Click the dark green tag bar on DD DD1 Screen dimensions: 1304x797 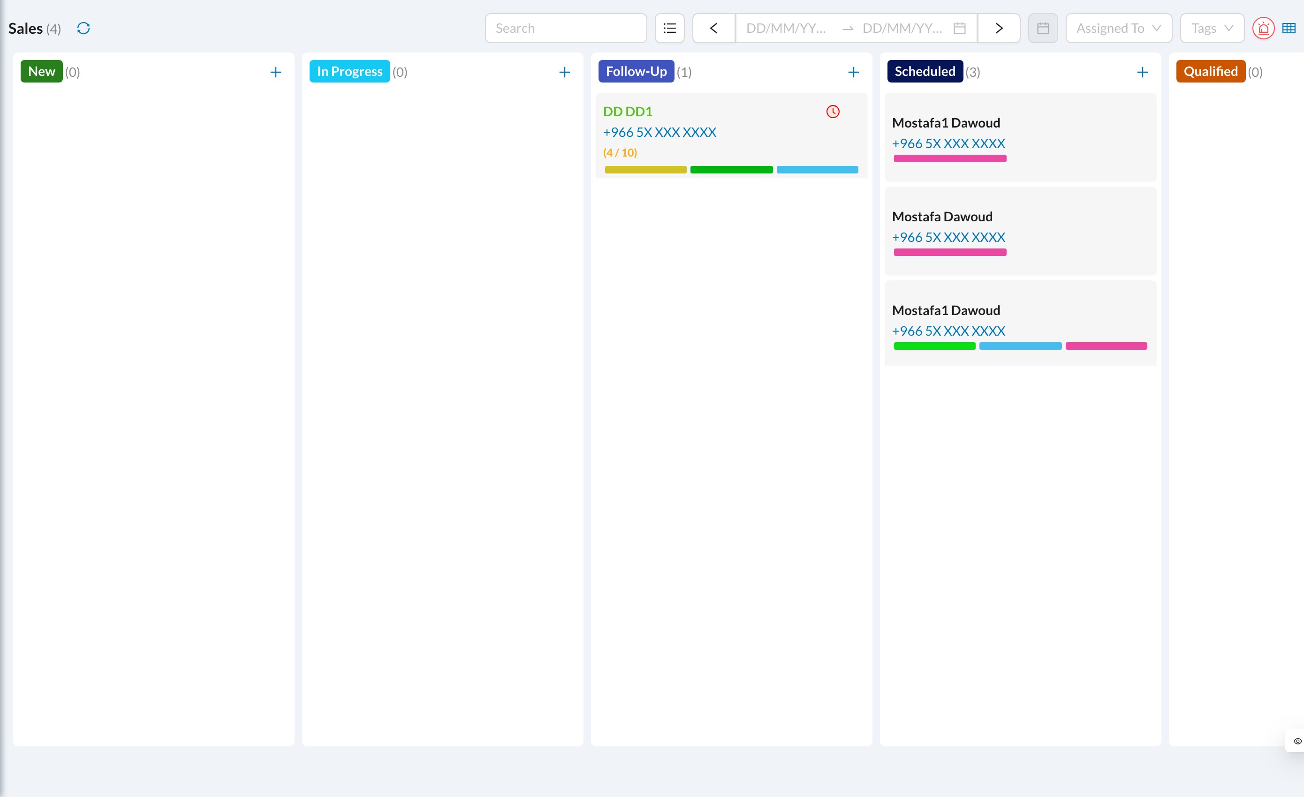pos(731,170)
